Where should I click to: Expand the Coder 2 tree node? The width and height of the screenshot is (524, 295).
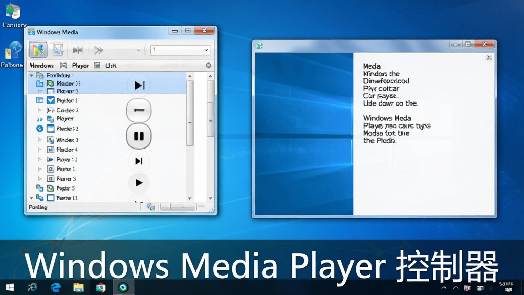click(39, 110)
